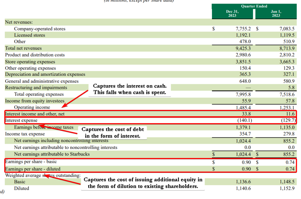Click basic weighted shares value 1,136.6

243,182
